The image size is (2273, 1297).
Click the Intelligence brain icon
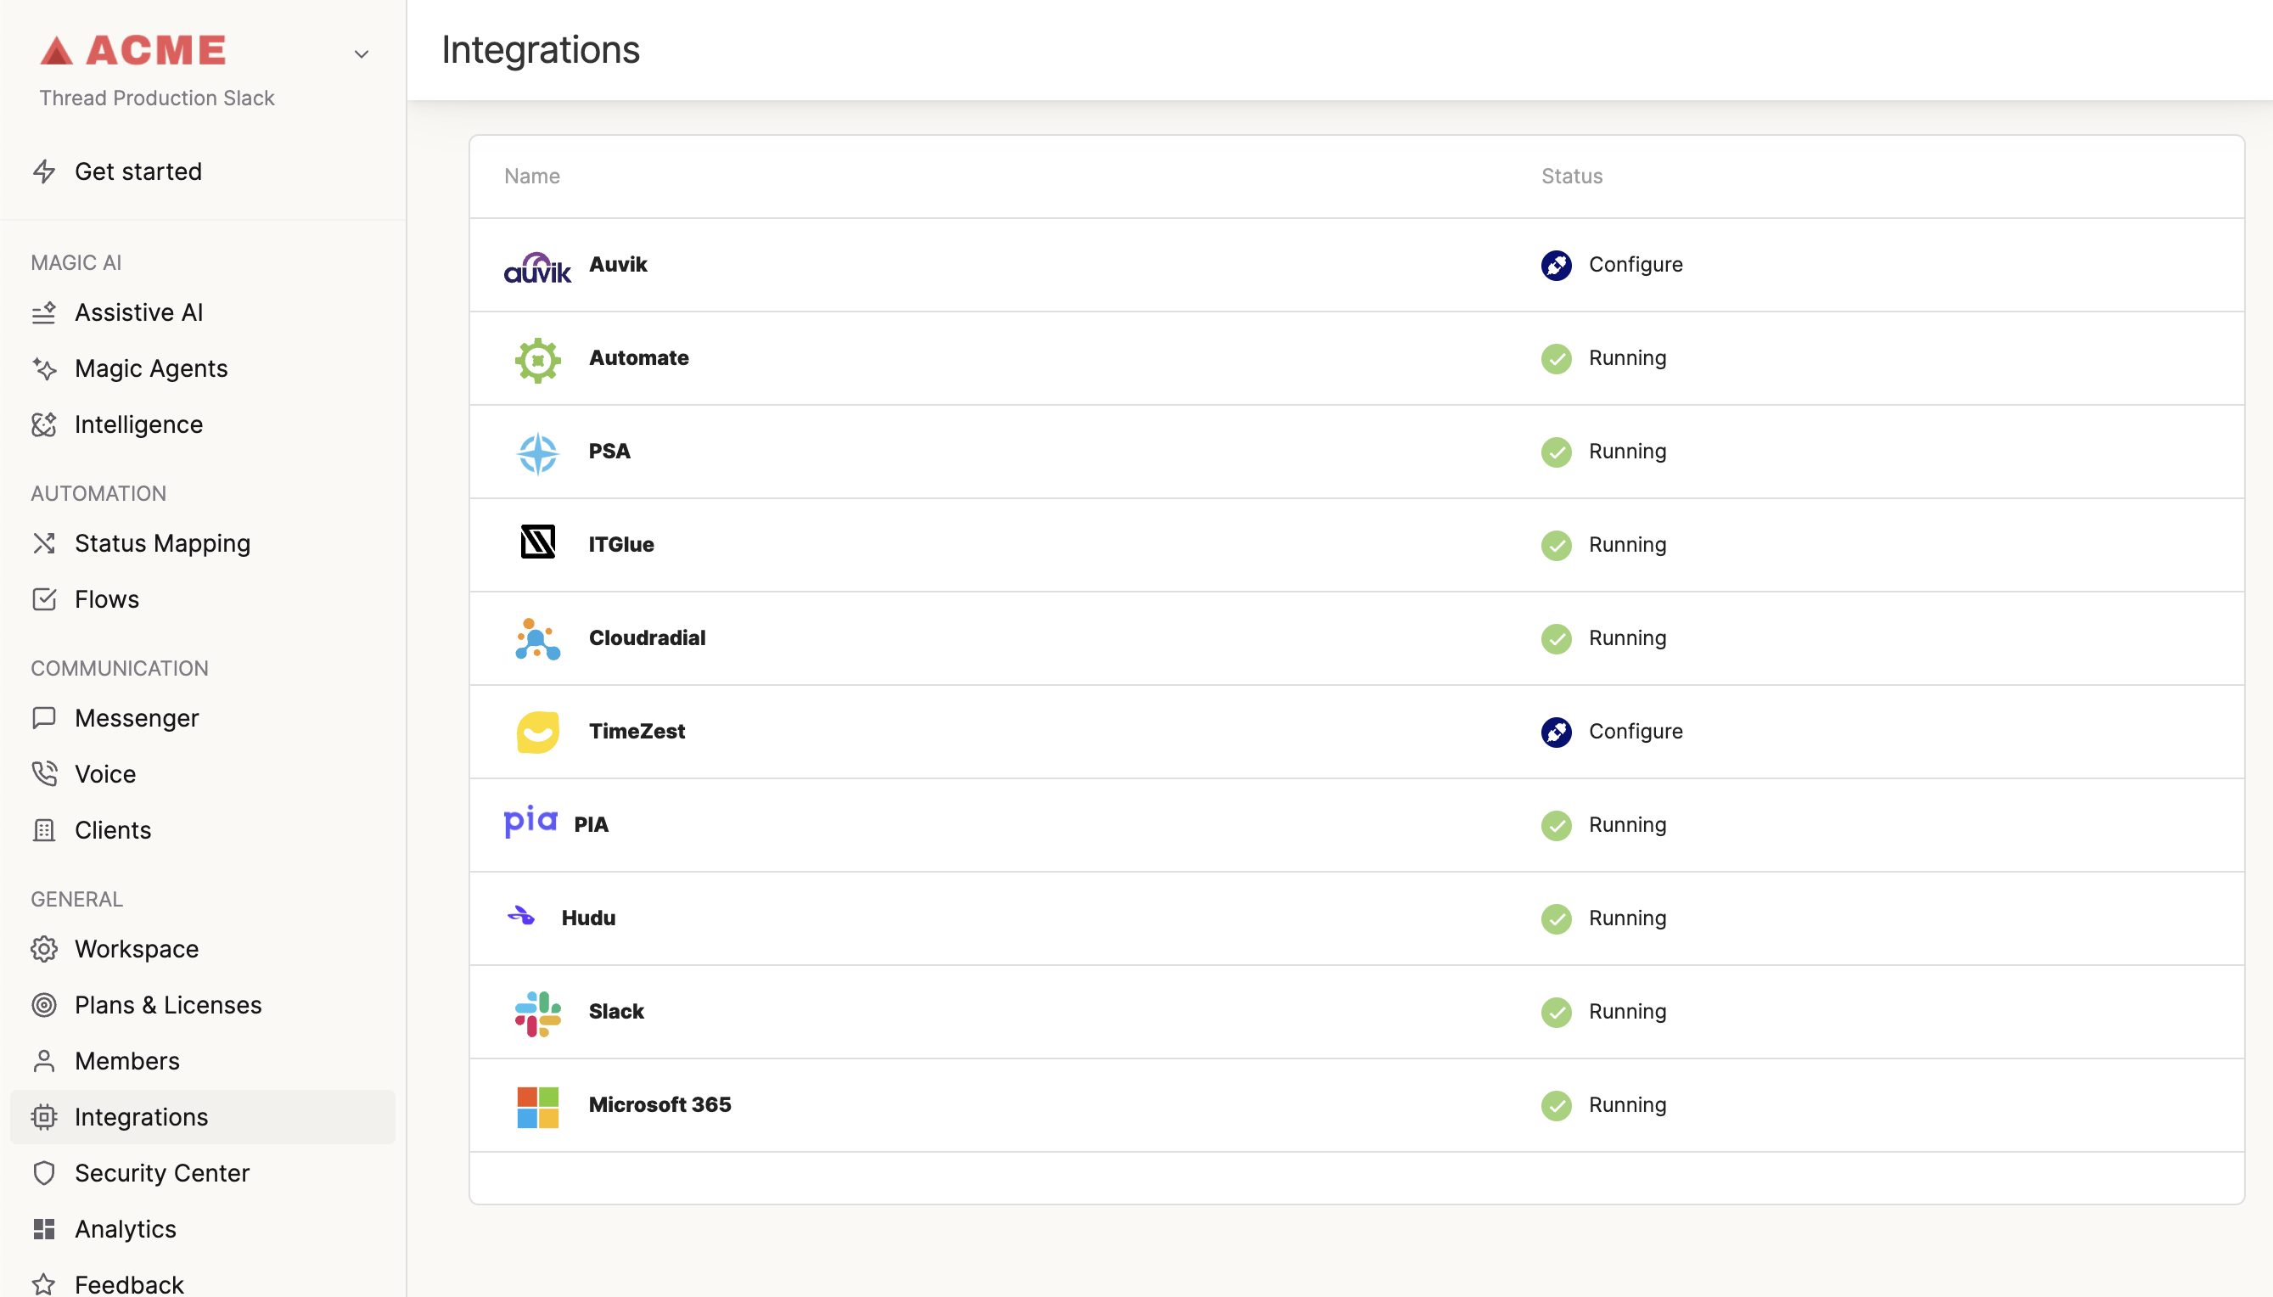(x=44, y=425)
